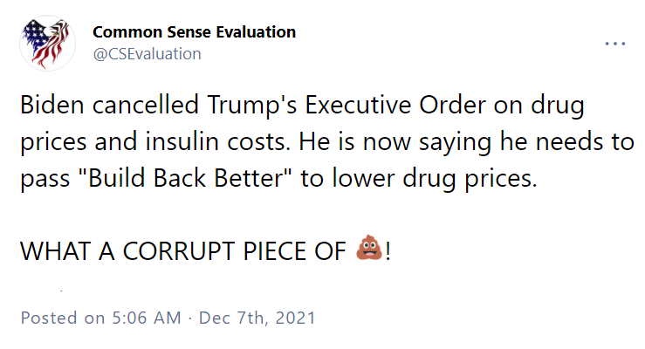Click the Dec 7th, 2021 date
The height and width of the screenshot is (349, 645).
pyautogui.click(x=257, y=318)
